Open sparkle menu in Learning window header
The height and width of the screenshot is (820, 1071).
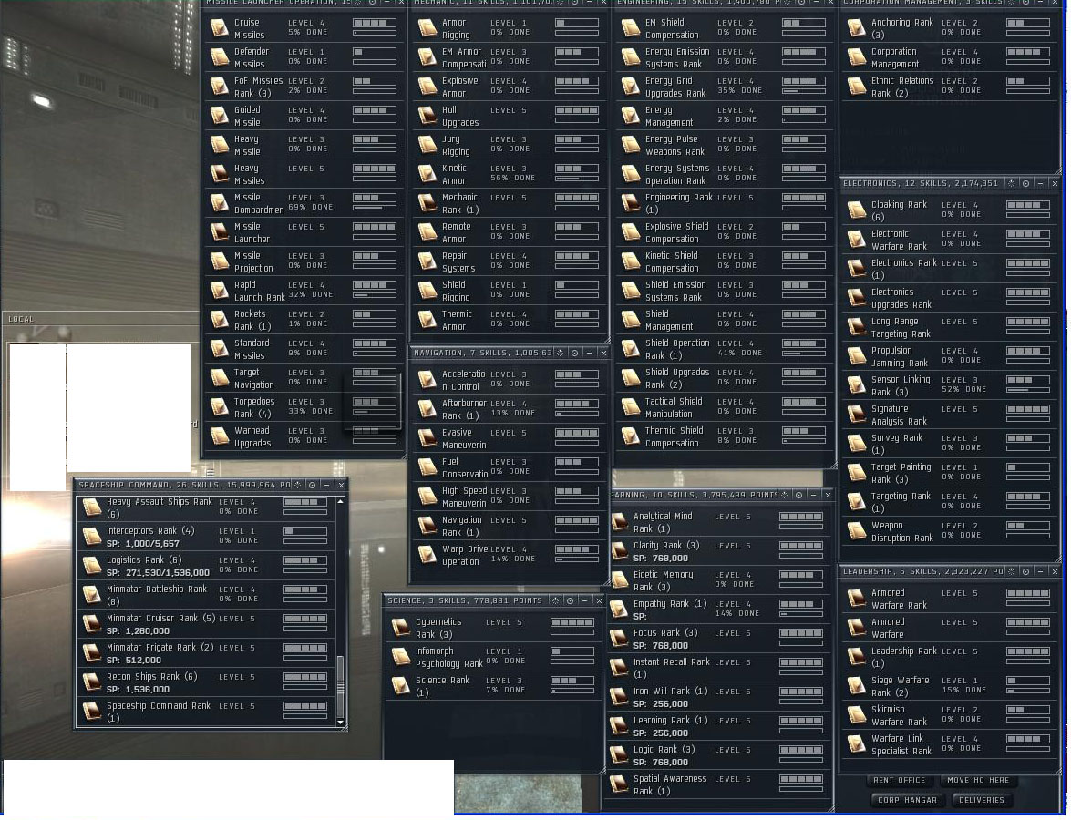(x=784, y=495)
